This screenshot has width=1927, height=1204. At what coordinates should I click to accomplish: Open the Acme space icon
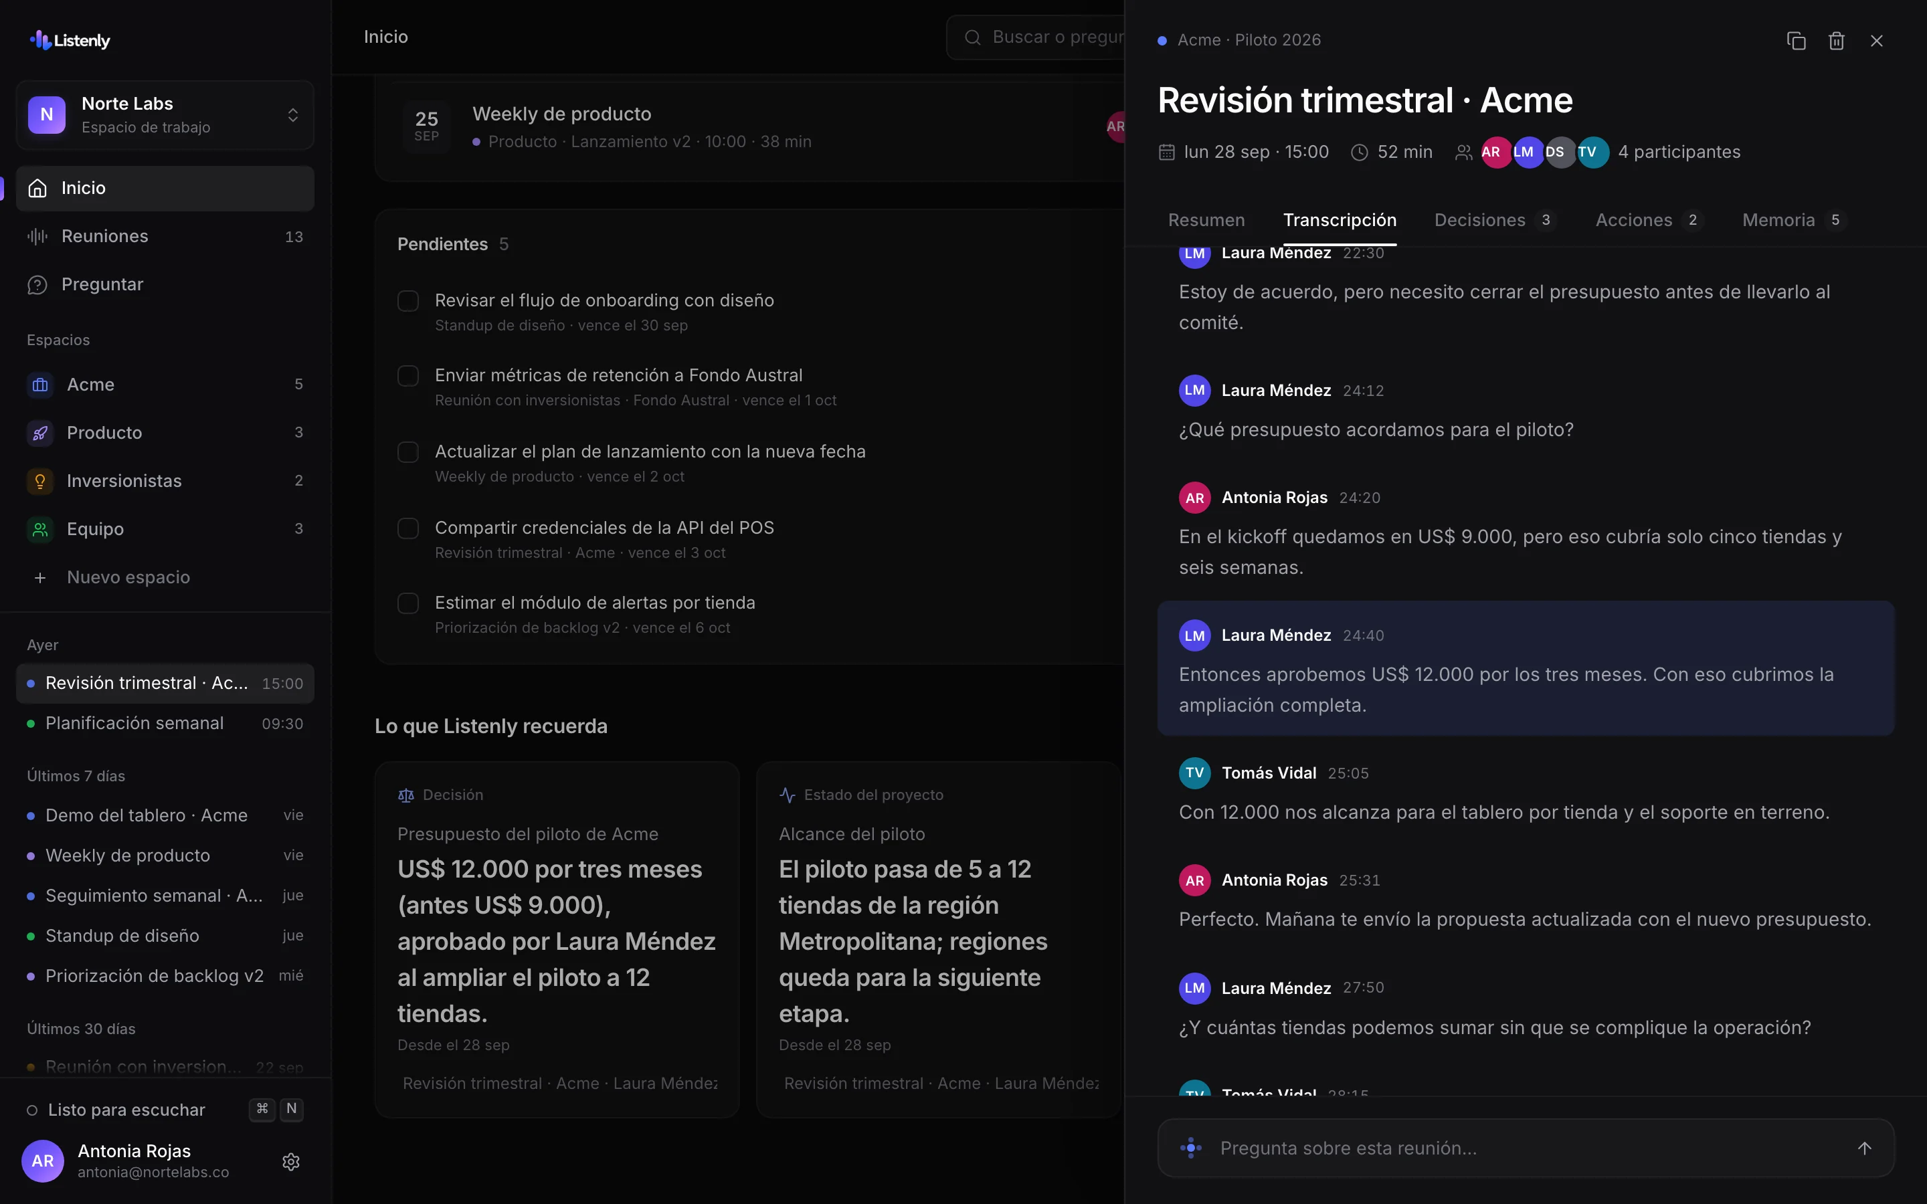coord(40,385)
